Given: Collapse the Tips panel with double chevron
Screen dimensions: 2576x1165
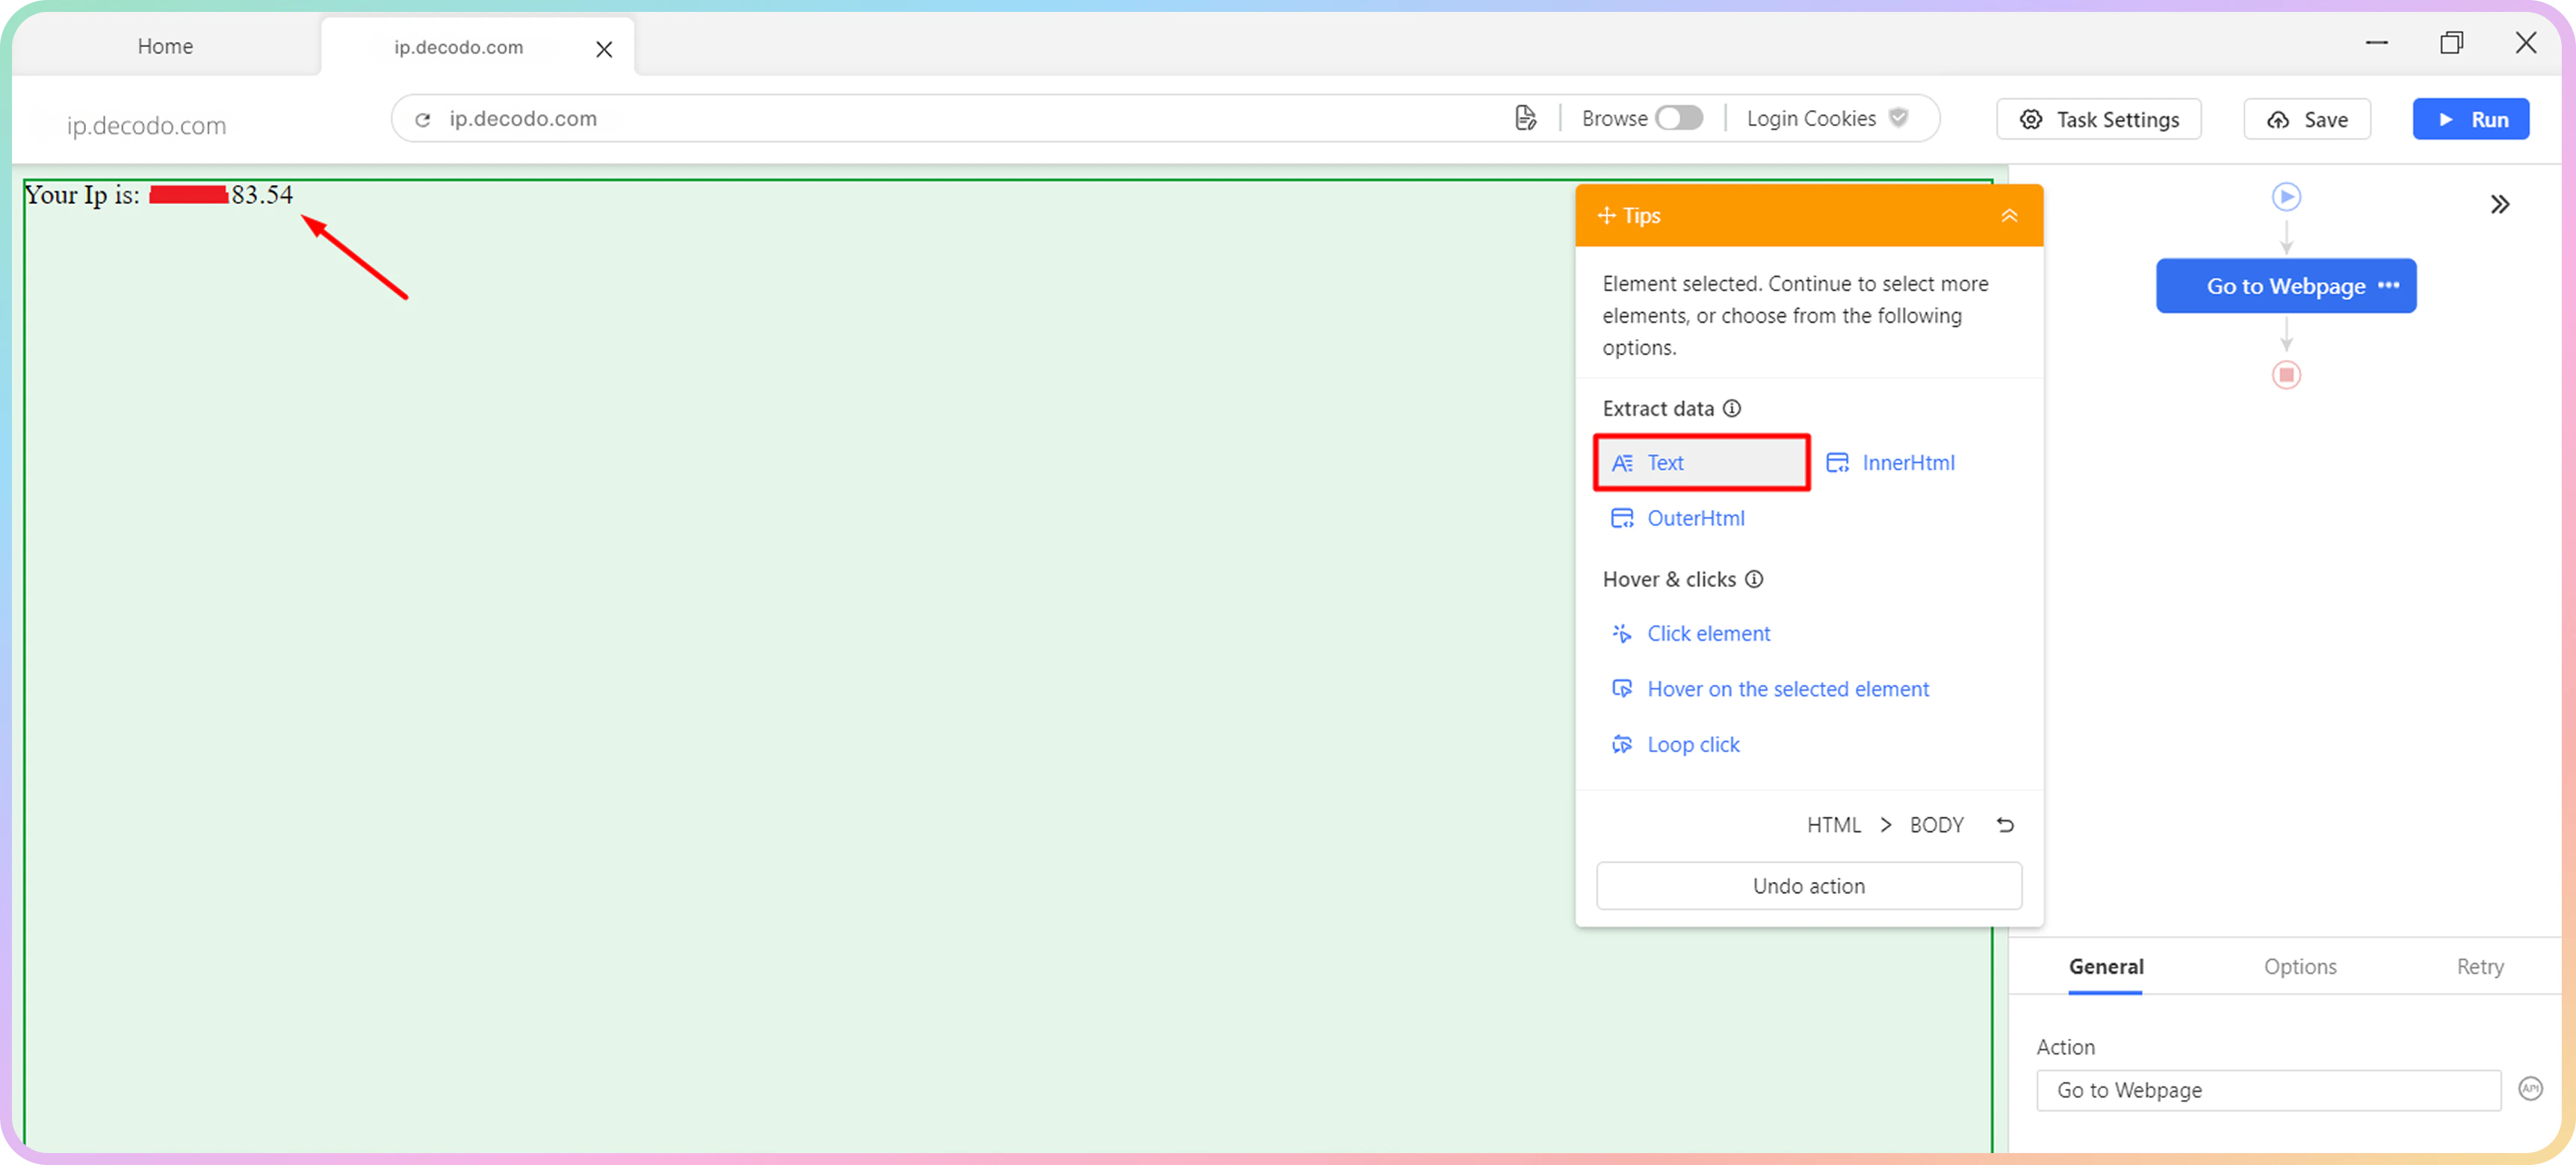Looking at the screenshot, I should coord(2009,216).
